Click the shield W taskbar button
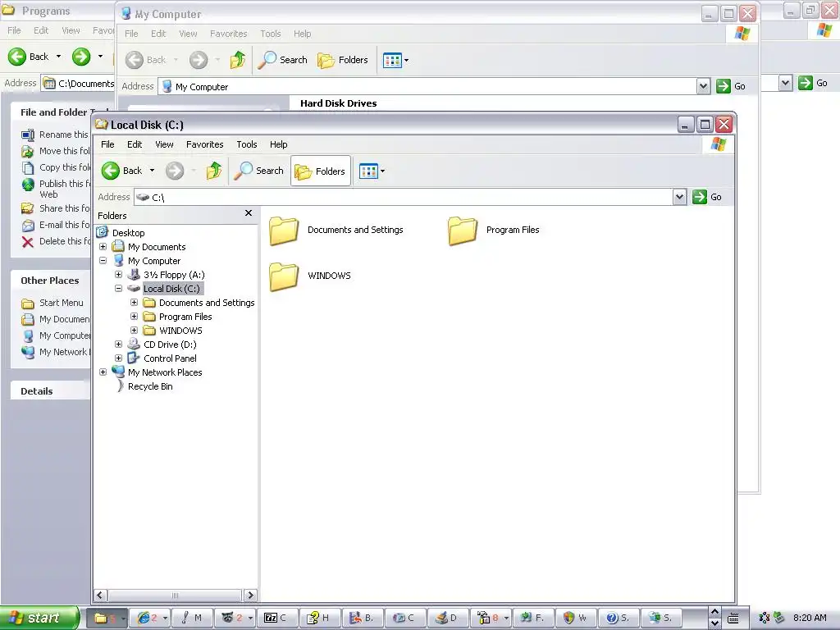Screen dimensions: 840x630 coord(575,619)
